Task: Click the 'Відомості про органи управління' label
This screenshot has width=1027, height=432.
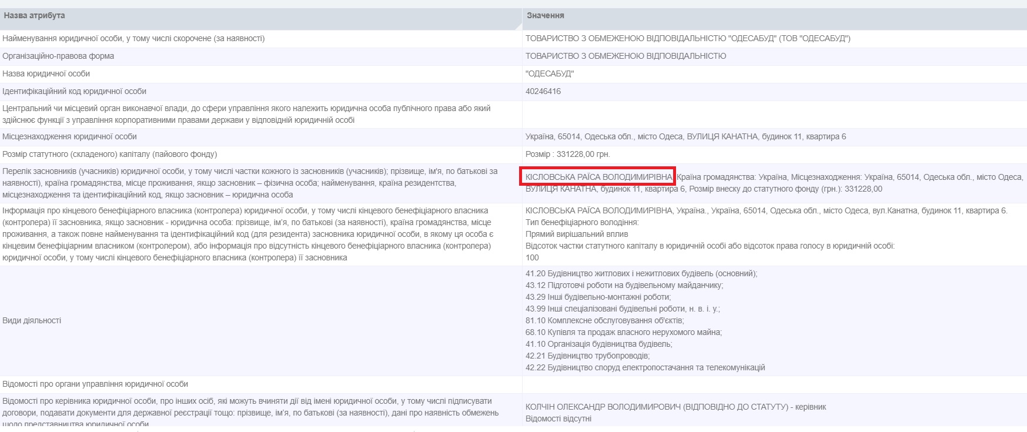Action: pos(95,384)
